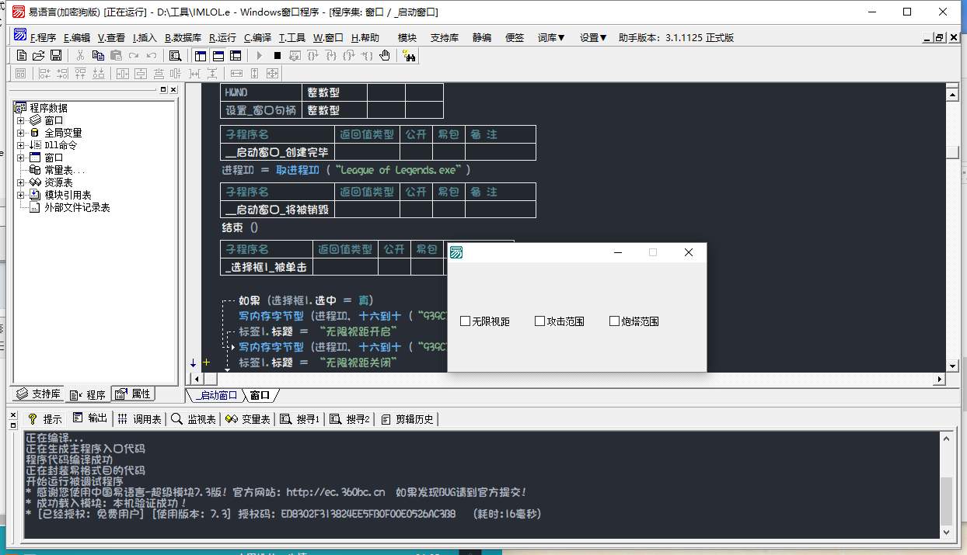Click the Save file toolbar icon
The image size is (967, 555).
(x=56, y=55)
